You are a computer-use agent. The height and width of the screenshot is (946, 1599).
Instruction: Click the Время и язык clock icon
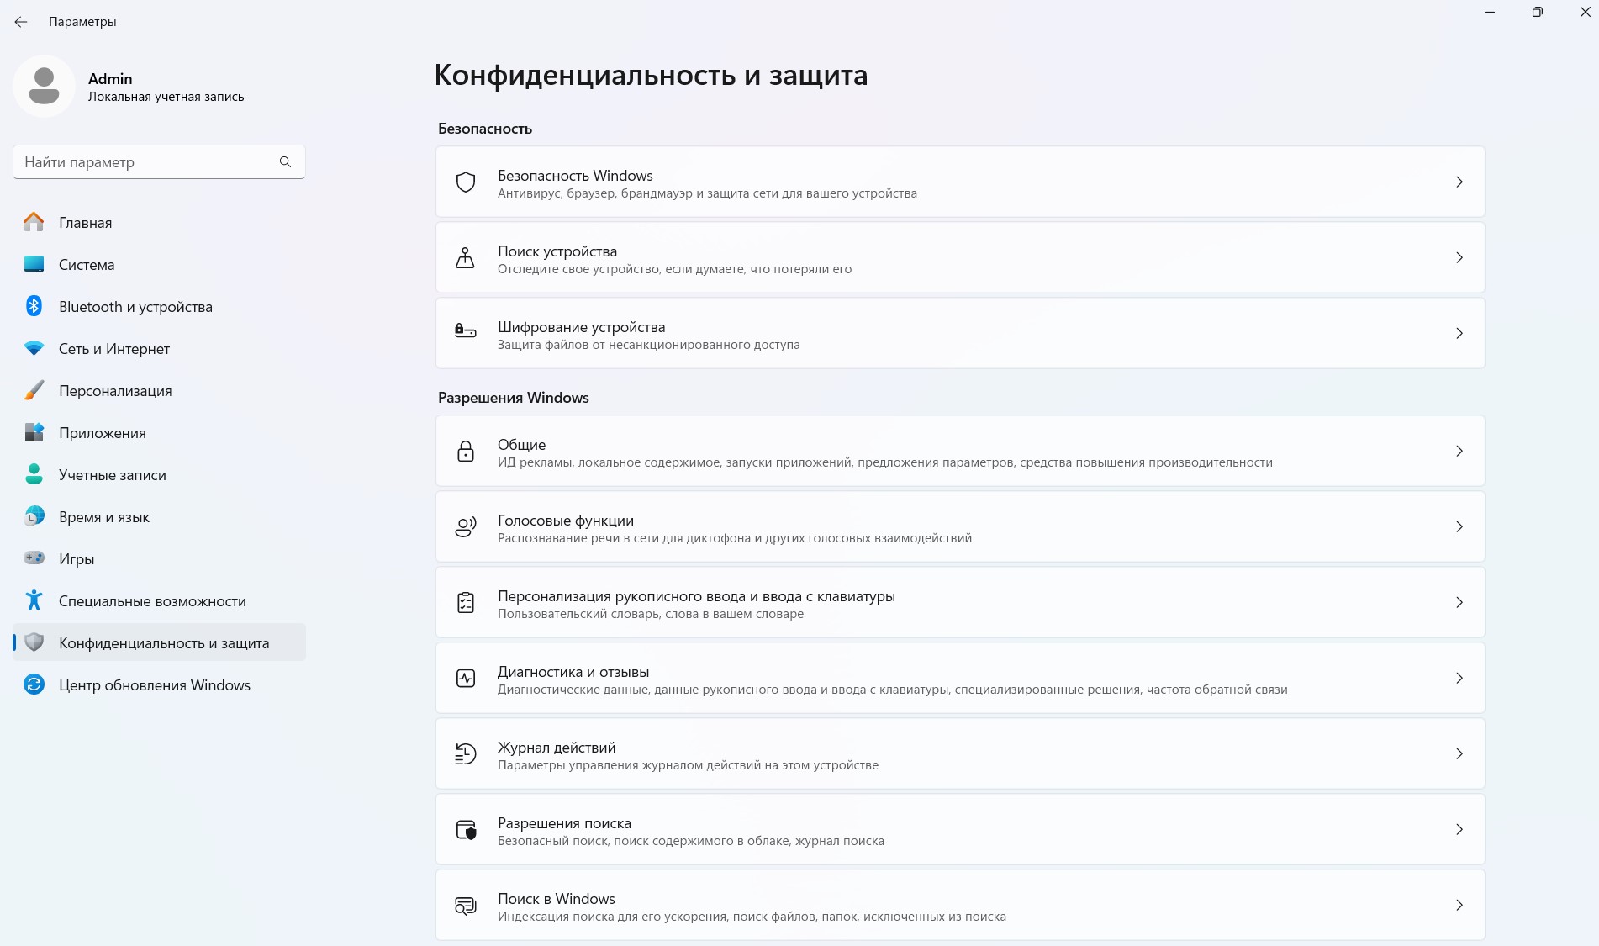tap(34, 516)
